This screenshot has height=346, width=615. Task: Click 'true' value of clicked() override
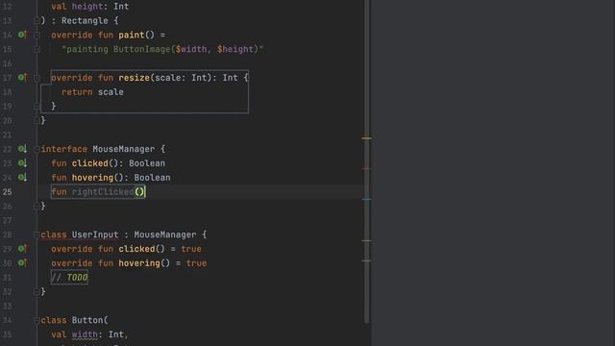(x=191, y=249)
